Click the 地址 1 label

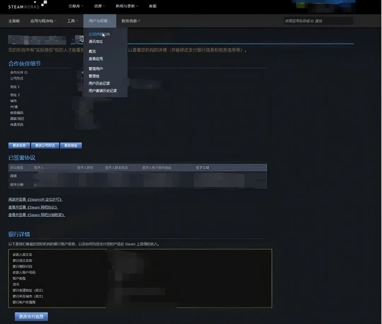(15, 87)
